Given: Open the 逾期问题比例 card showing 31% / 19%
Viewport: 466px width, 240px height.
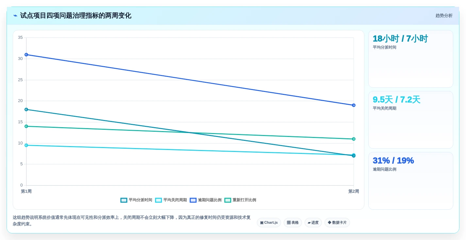Looking at the screenshot, I should pyautogui.click(x=411, y=181).
